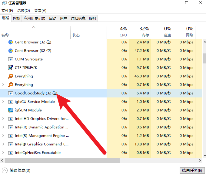The height and width of the screenshot is (177, 206).
Task: Click the 9.7 MB memory value
Action: pos(143,68)
